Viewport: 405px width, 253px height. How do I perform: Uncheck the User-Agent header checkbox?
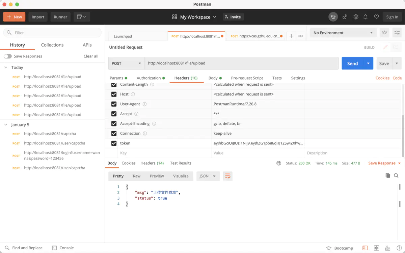point(114,104)
